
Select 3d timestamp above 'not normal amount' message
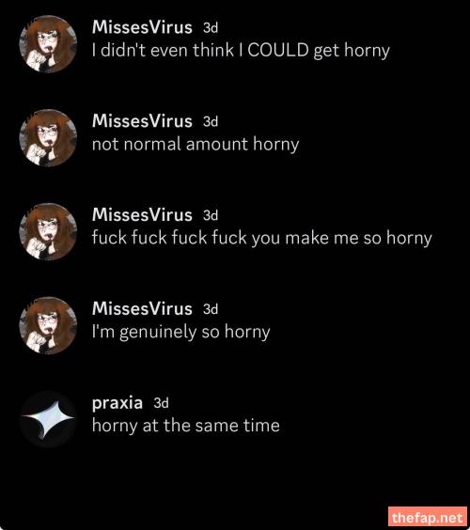coord(211,121)
